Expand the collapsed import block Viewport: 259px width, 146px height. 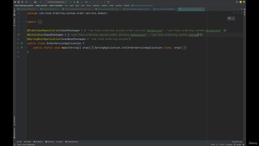[40, 22]
